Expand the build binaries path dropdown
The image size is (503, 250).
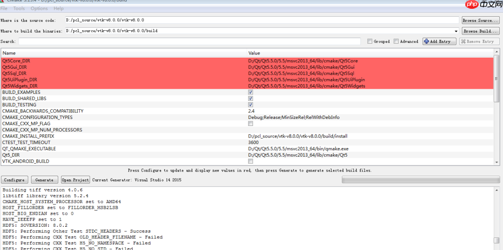coord(456,31)
